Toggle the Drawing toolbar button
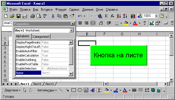The height and width of the screenshot is (100, 175). [x=140, y=16]
